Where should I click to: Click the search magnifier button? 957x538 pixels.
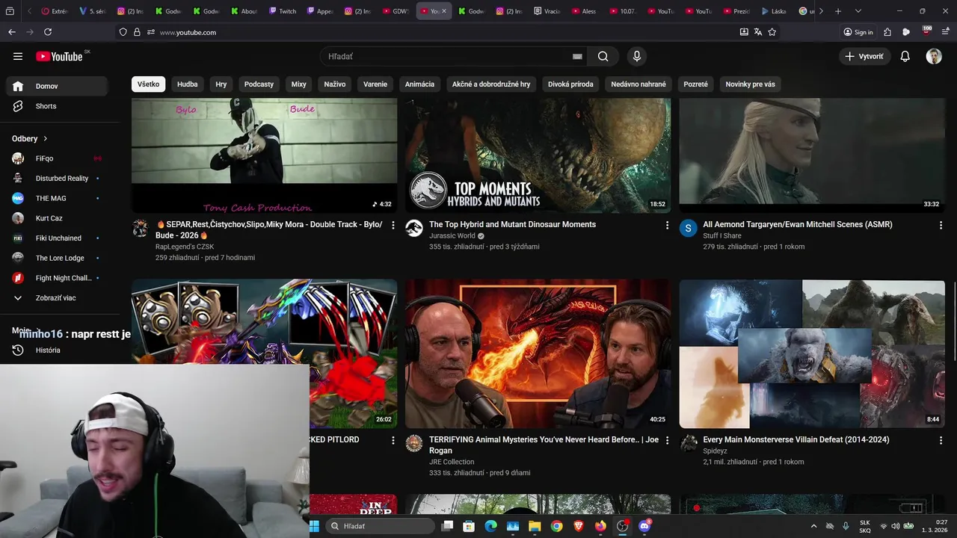603,56
